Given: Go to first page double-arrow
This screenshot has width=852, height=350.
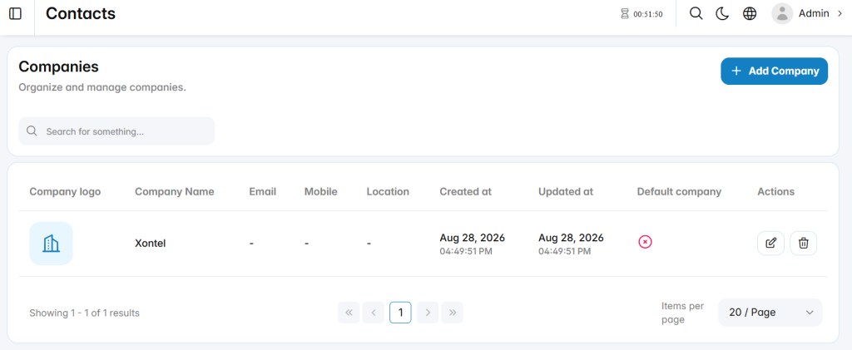Looking at the screenshot, I should tap(349, 313).
